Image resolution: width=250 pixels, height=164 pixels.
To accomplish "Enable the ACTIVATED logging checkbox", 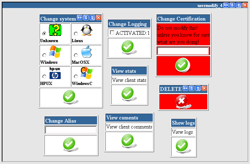I will coord(112,33).
